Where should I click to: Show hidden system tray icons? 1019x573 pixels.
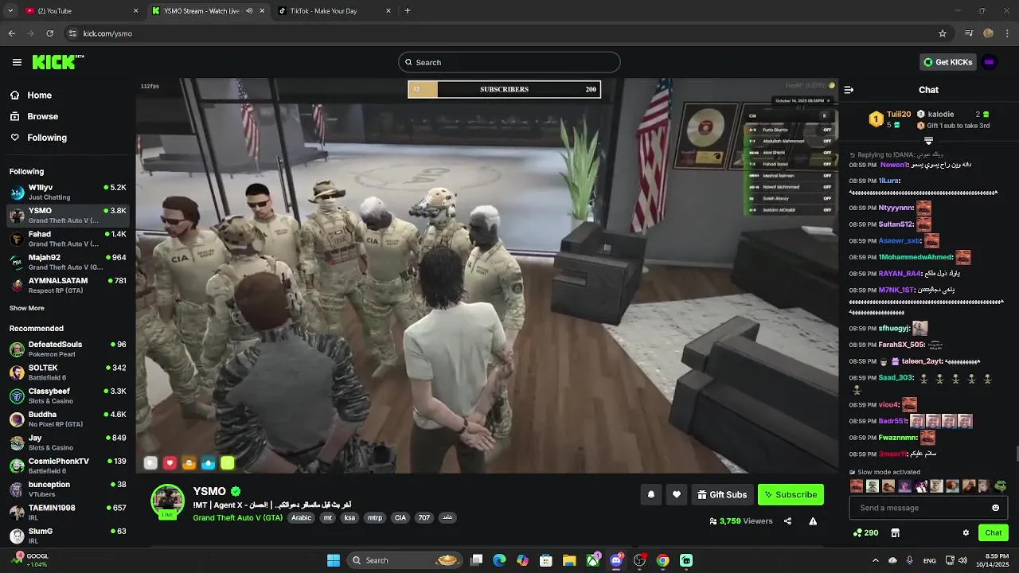pyautogui.click(x=875, y=560)
